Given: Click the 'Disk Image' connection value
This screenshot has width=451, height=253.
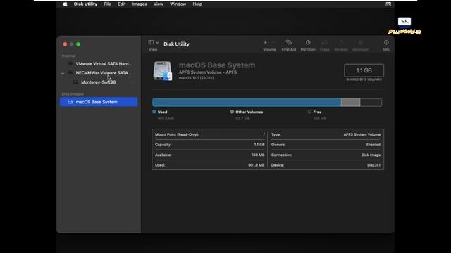Looking at the screenshot, I should point(371,155).
